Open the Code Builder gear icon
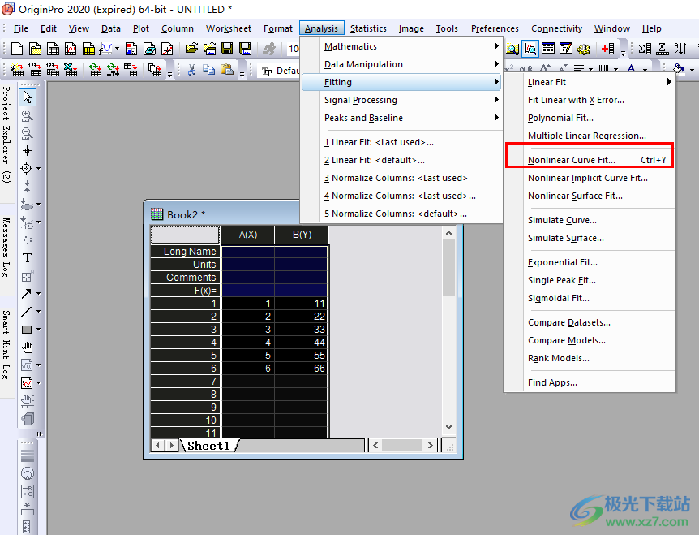This screenshot has width=699, height=535. click(584, 49)
